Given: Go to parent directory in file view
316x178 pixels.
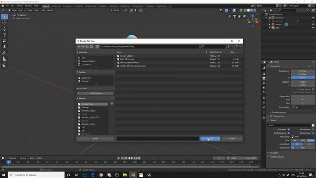Looking at the screenshot, I should (x=87, y=47).
